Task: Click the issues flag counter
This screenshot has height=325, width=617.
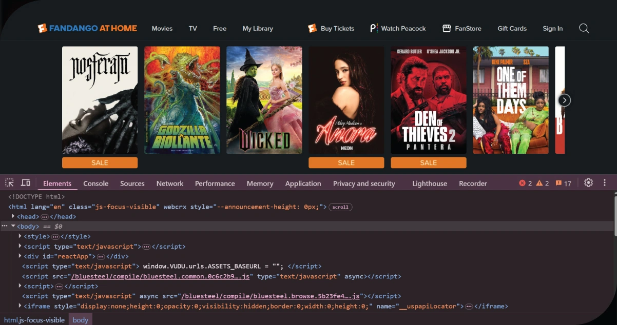Action: pyautogui.click(x=558, y=184)
